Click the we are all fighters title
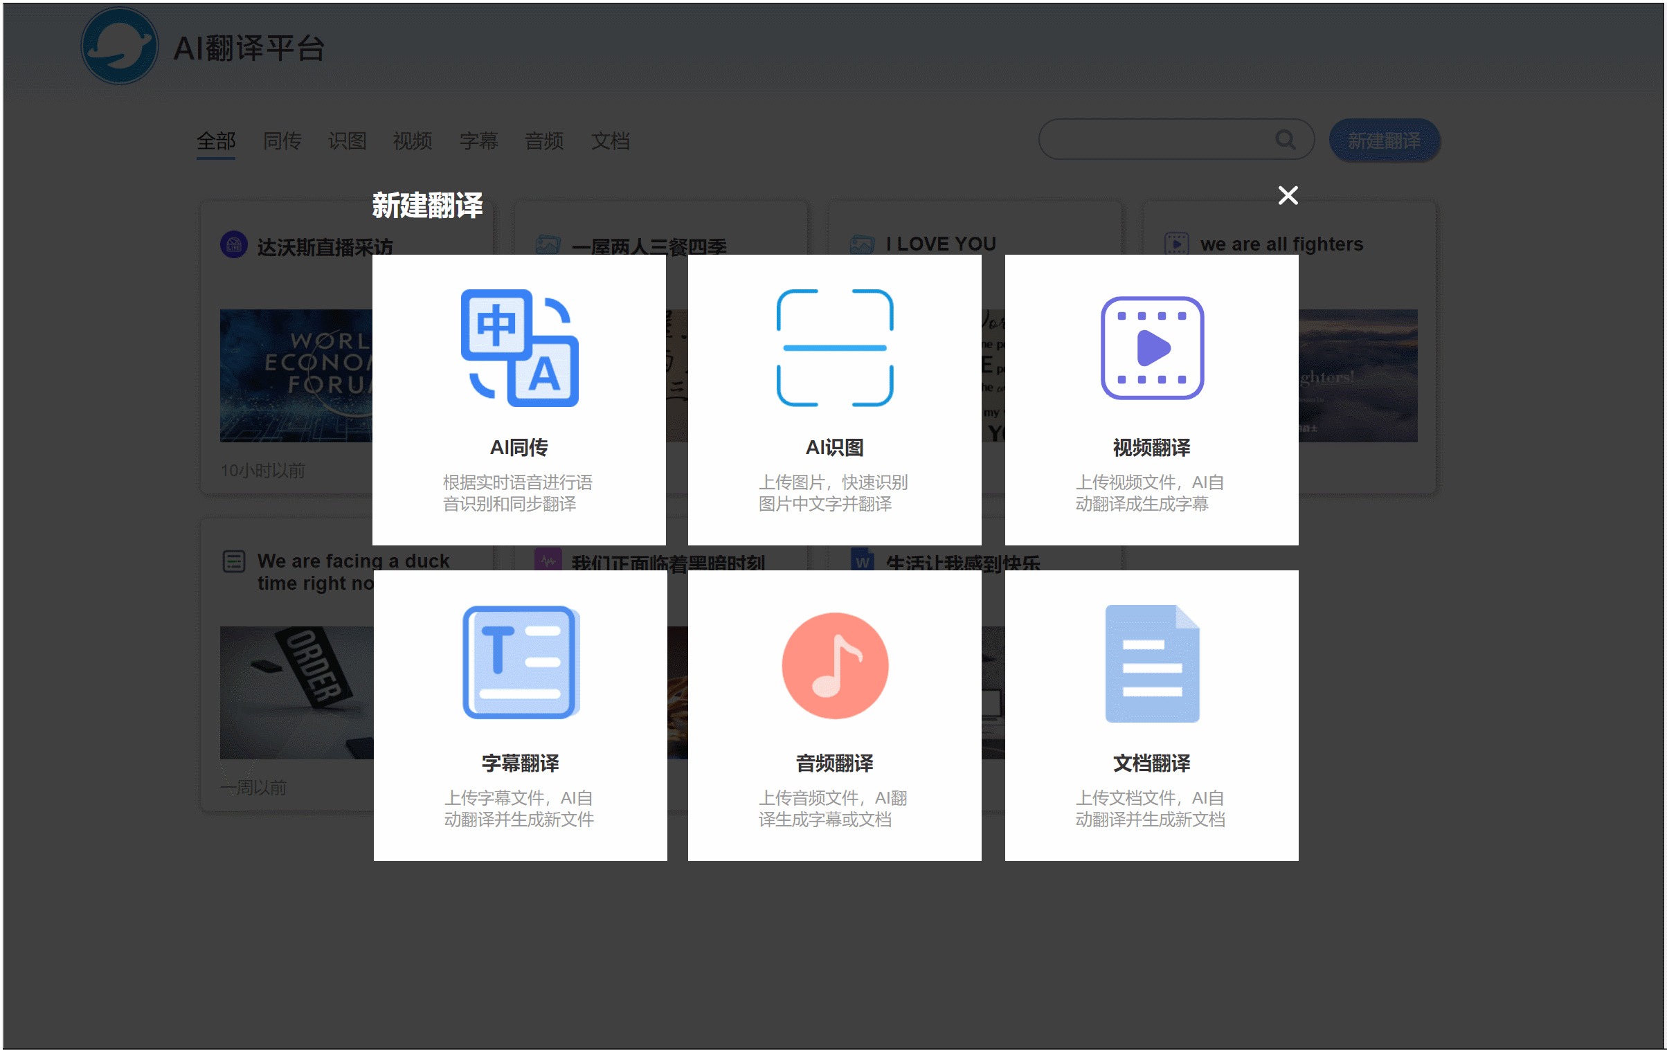 click(1282, 244)
